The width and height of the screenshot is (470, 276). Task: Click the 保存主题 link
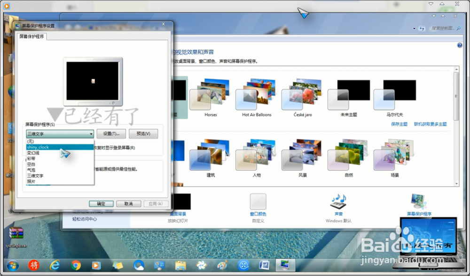tap(399, 124)
